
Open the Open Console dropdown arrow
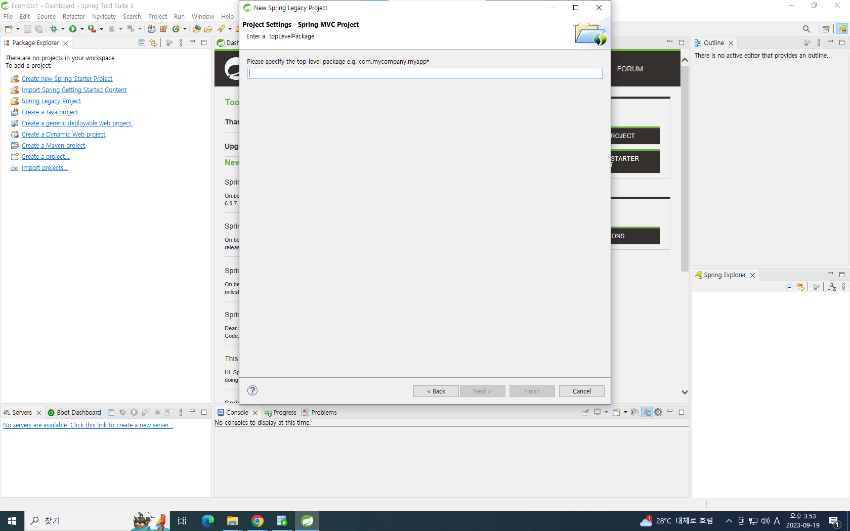tap(625, 412)
